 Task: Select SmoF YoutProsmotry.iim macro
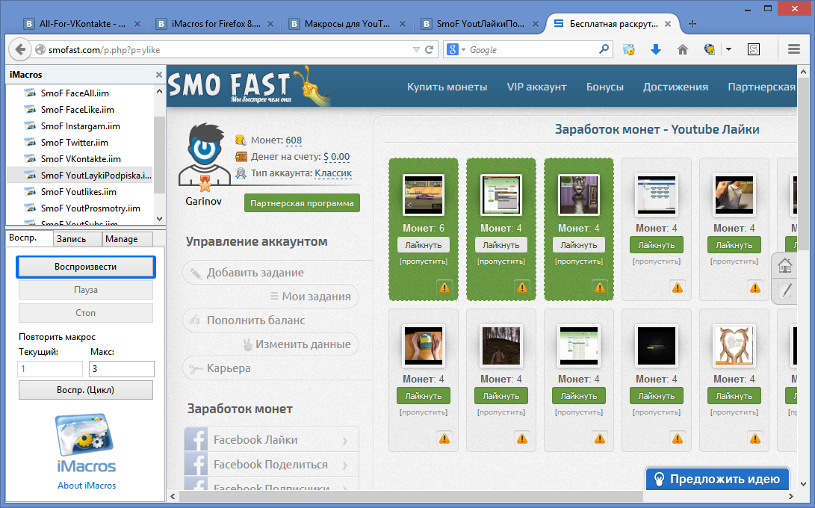click(90, 208)
